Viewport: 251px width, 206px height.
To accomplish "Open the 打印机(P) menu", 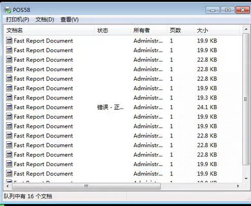I will click(18, 20).
